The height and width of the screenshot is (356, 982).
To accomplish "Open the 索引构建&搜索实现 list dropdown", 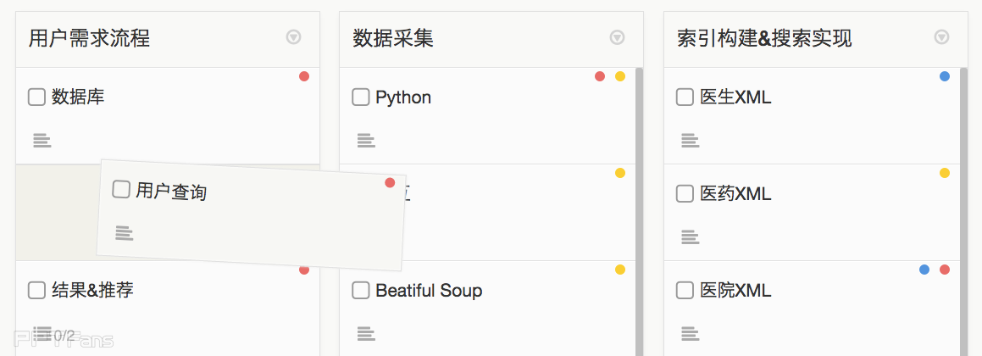I will pyautogui.click(x=941, y=37).
